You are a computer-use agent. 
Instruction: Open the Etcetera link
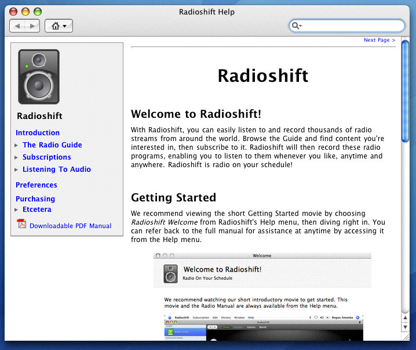pyautogui.click(x=37, y=210)
